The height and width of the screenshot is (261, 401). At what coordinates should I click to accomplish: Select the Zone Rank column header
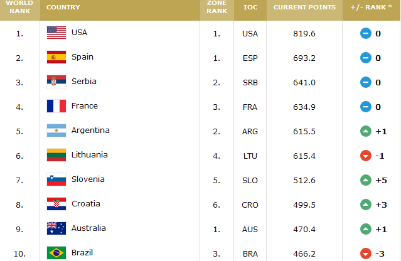[x=217, y=6]
